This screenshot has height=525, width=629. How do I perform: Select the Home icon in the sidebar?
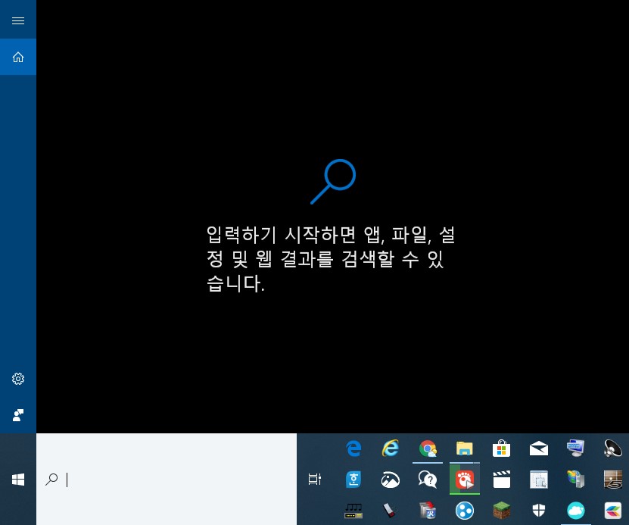18,57
